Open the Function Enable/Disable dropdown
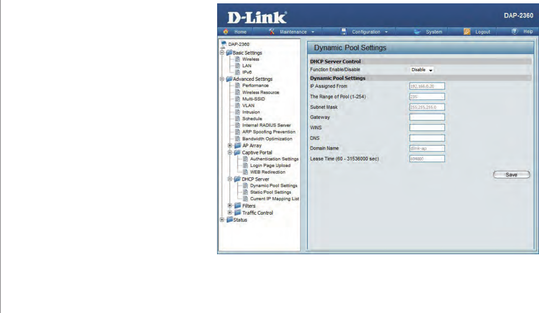This screenshot has height=313, width=539. point(422,70)
